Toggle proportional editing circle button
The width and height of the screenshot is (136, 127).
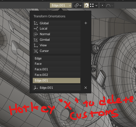(102, 5)
